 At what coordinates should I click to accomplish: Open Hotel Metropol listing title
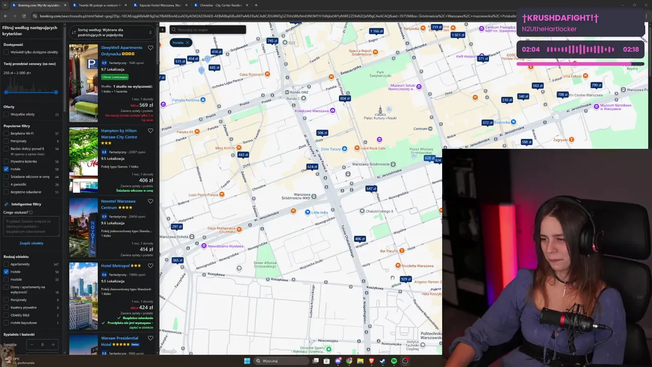click(x=115, y=266)
